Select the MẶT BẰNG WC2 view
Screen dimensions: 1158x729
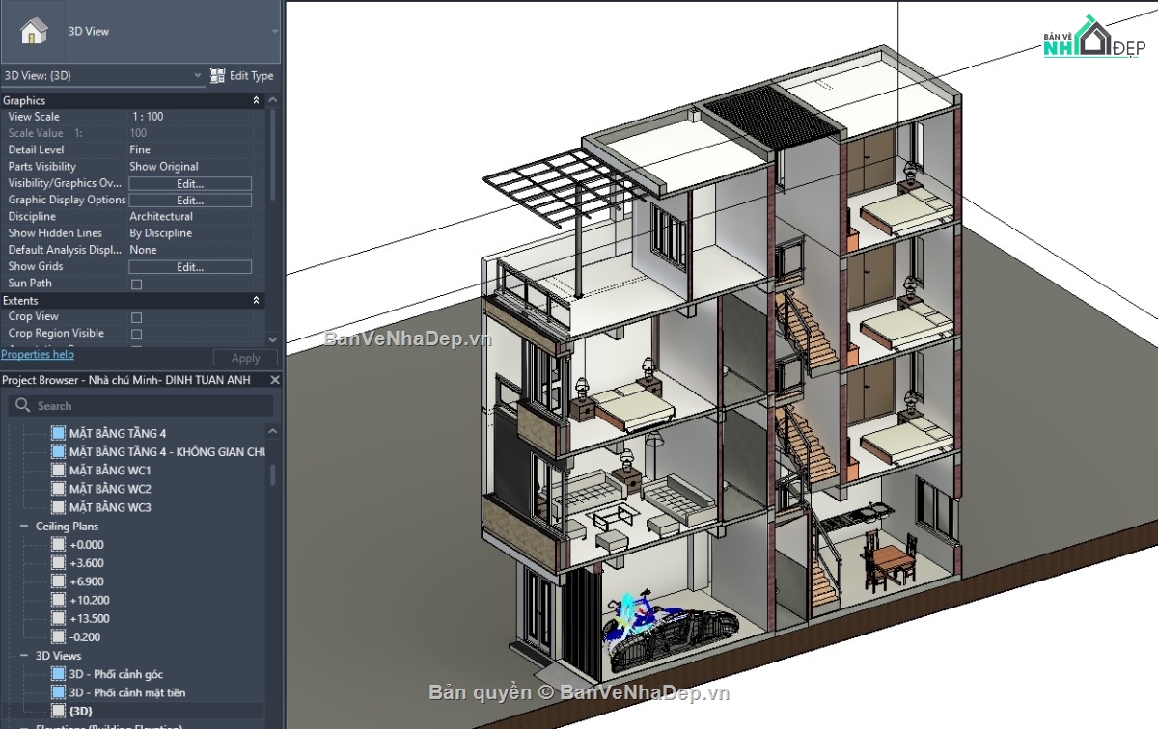[x=110, y=489]
